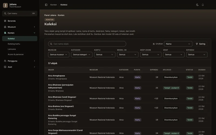The image size is (216, 135).
Task: Toggle the sidebar panel icon
Action: pyautogui.click(x=46, y=5)
